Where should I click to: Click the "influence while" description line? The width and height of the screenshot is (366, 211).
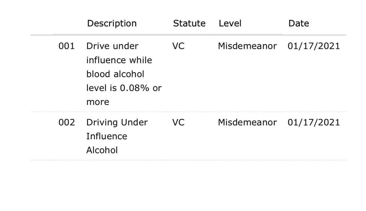click(x=119, y=60)
